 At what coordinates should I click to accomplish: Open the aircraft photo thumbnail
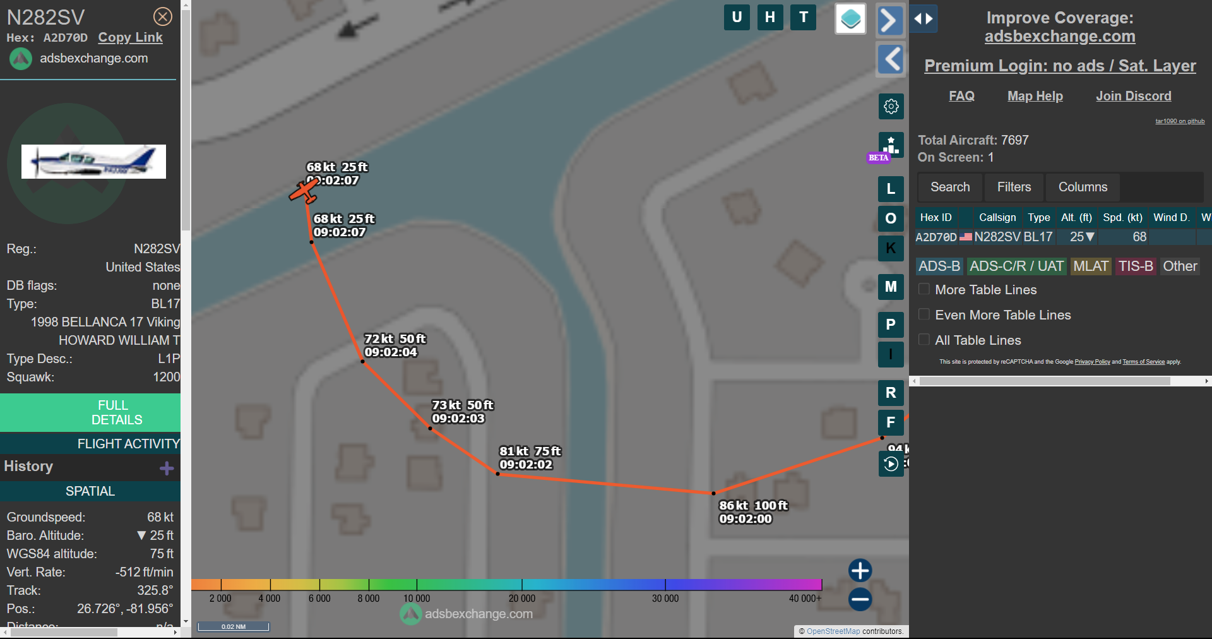click(93, 162)
